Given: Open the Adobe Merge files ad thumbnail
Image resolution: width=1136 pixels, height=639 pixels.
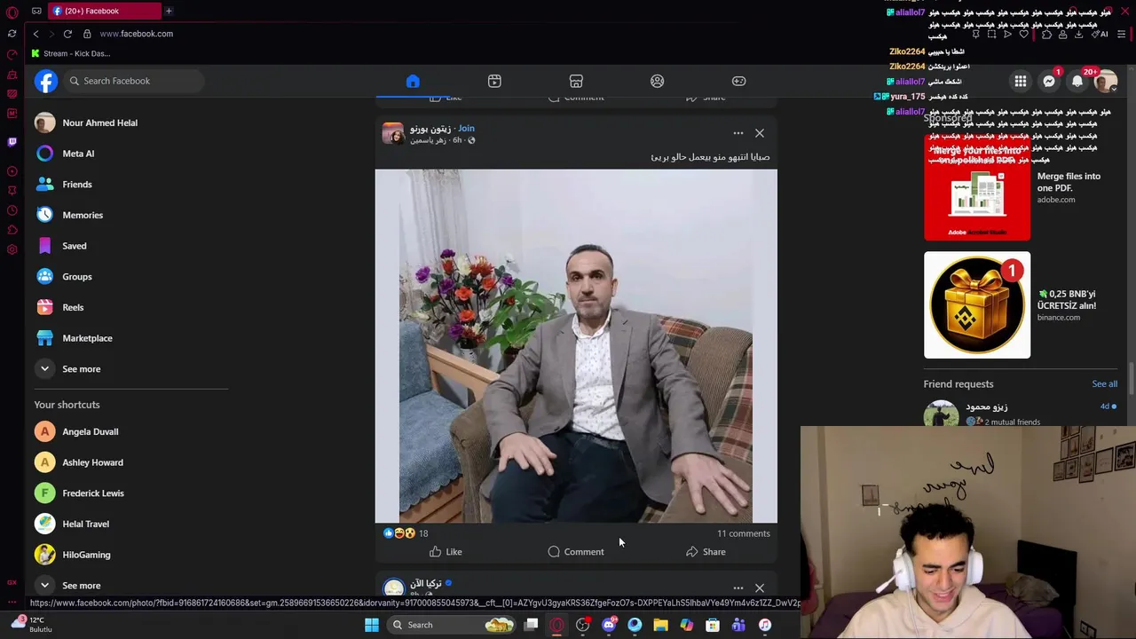Looking at the screenshot, I should click(x=977, y=188).
